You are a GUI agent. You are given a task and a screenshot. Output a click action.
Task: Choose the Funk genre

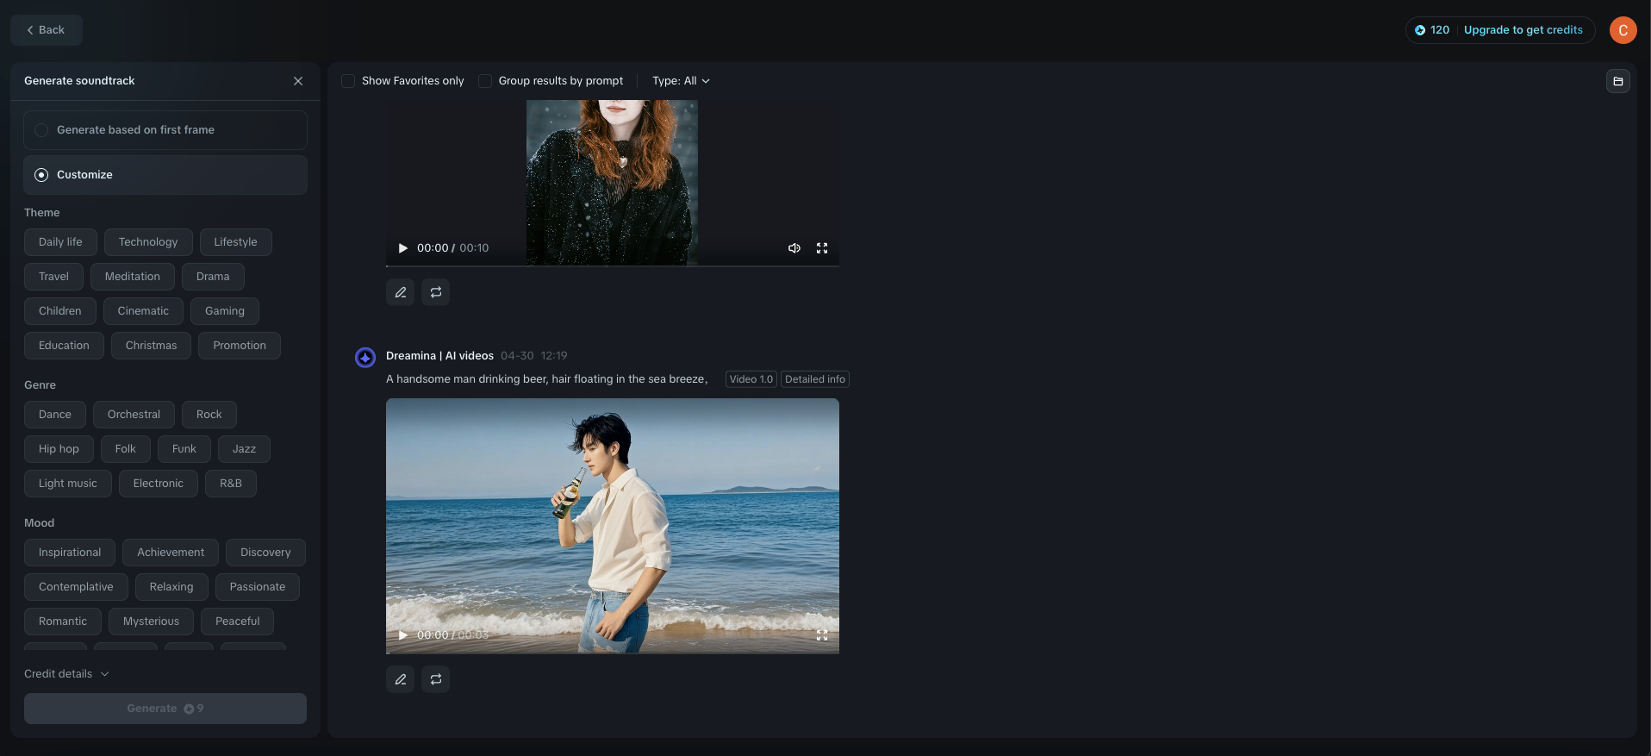click(x=184, y=449)
